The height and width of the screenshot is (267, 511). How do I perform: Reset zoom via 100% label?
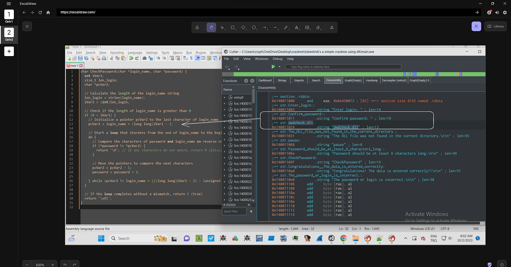click(40, 265)
